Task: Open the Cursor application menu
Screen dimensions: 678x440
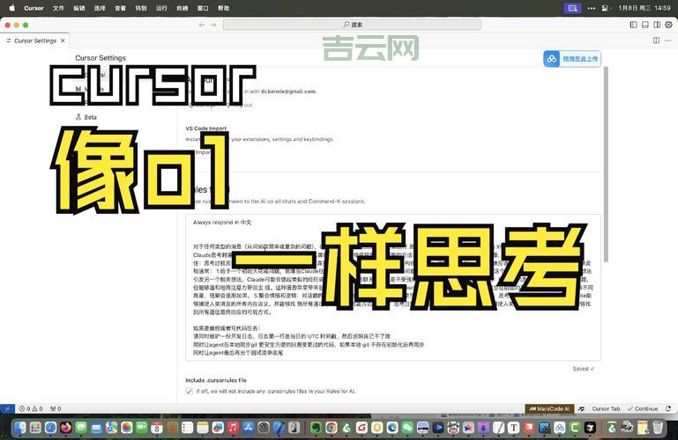Action: click(x=34, y=8)
